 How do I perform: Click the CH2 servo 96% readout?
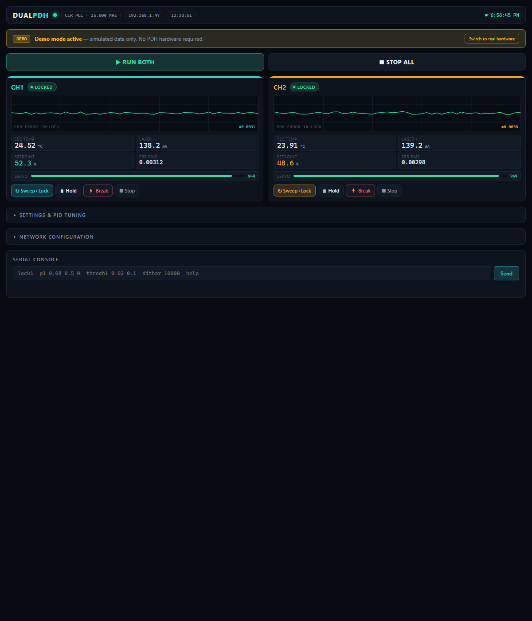514,176
